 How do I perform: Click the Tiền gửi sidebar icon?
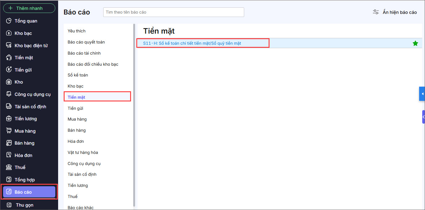[x=9, y=70]
